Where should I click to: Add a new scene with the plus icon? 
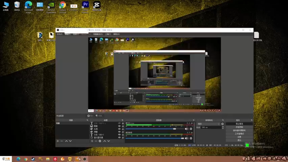58,141
